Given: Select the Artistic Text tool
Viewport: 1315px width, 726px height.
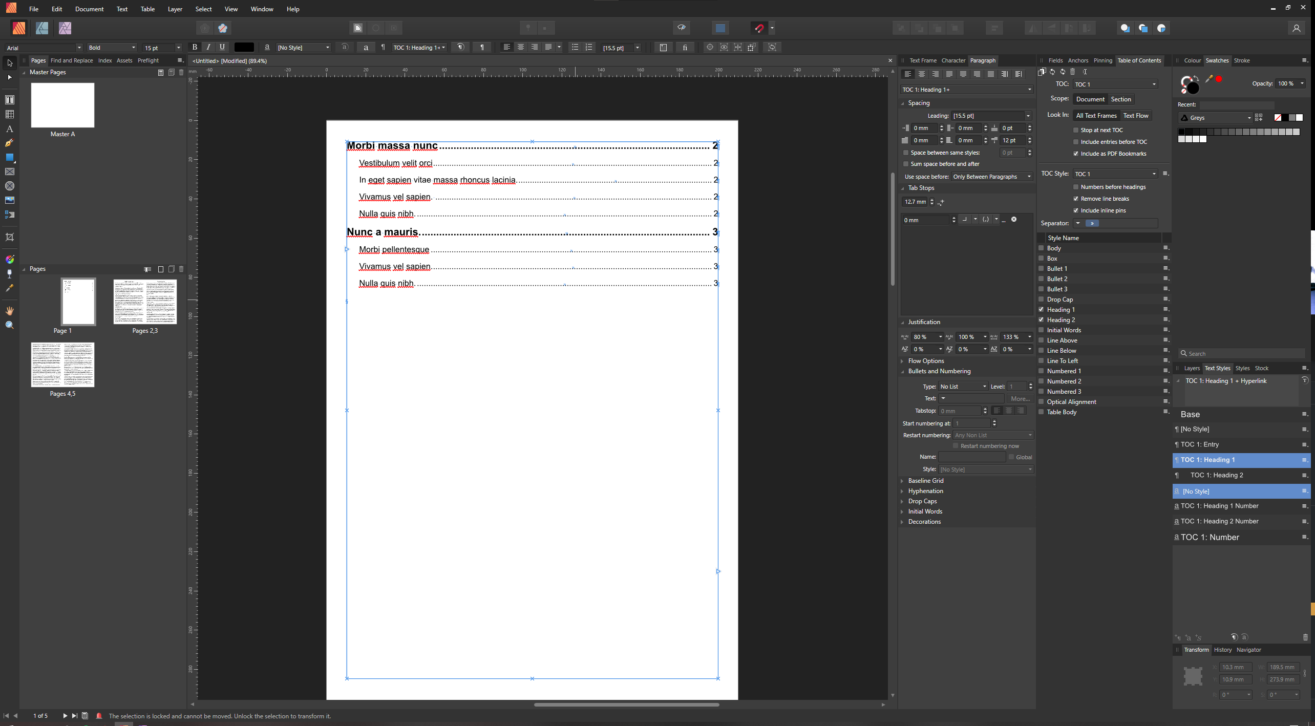Looking at the screenshot, I should tap(9, 129).
